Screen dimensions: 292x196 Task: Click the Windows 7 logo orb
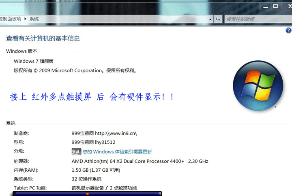click(x=258, y=86)
